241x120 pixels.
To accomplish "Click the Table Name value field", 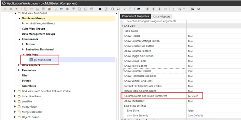I will tap(214, 31).
